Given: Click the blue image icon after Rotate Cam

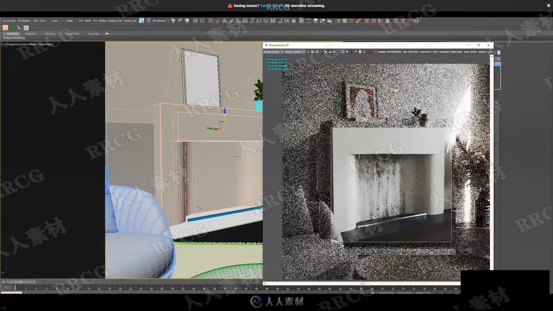Looking at the screenshot, I should click(141, 21).
